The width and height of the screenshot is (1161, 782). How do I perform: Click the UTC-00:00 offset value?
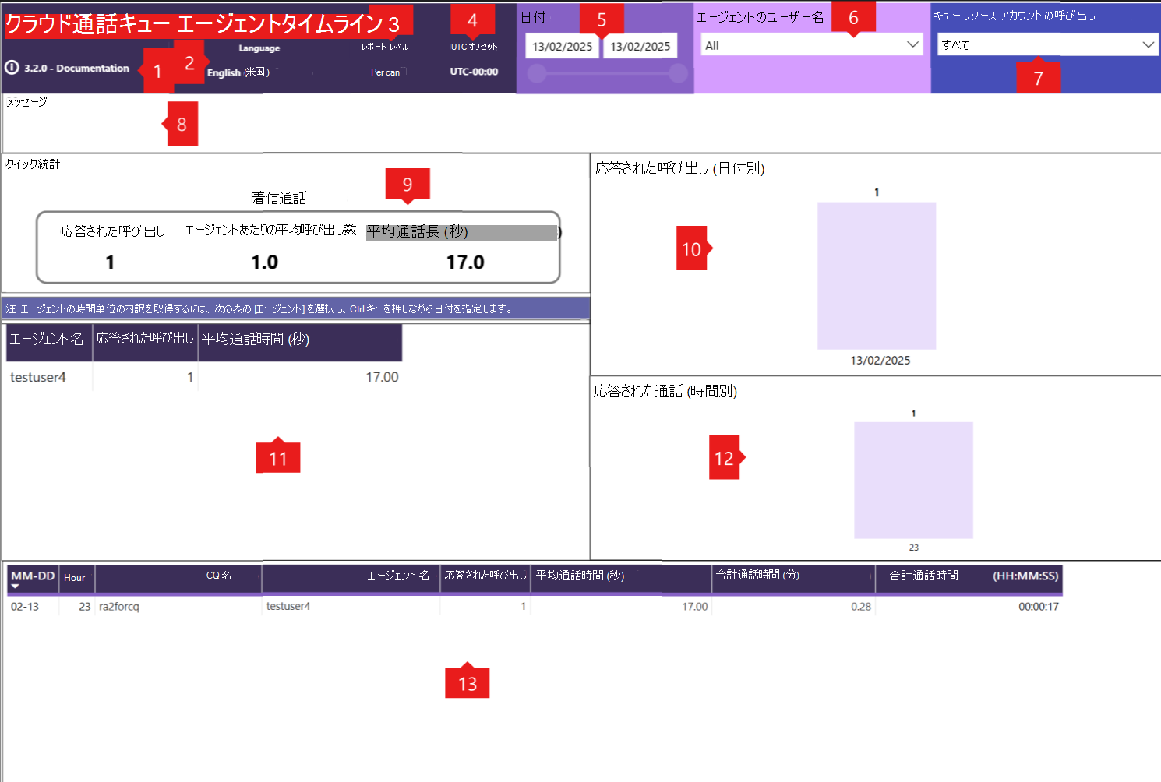[474, 72]
